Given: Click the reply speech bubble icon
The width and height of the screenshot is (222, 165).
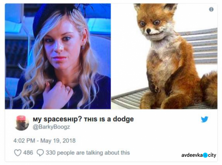Looking at the screenshot, I should click(40, 153).
